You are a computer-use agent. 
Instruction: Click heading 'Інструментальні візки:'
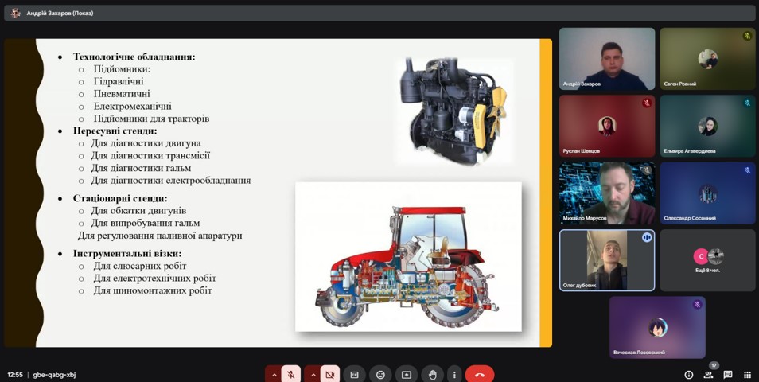(x=128, y=254)
